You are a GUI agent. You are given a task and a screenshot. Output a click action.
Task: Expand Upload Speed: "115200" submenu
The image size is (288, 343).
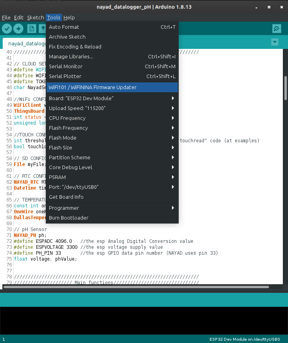click(112, 108)
